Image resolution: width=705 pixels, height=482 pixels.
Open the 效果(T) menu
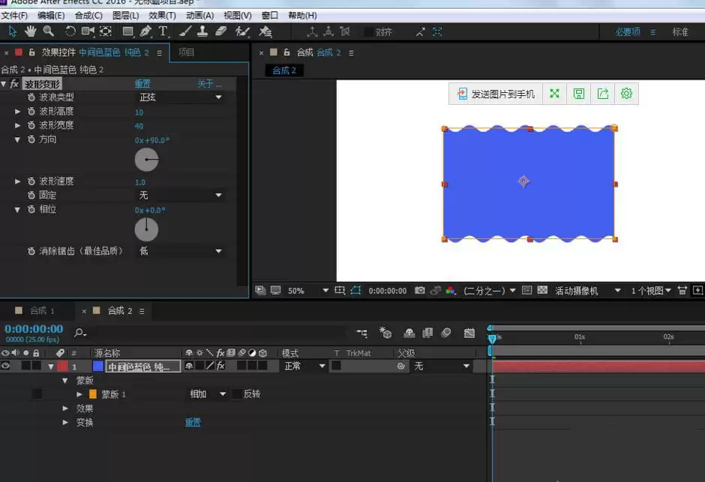(x=162, y=16)
